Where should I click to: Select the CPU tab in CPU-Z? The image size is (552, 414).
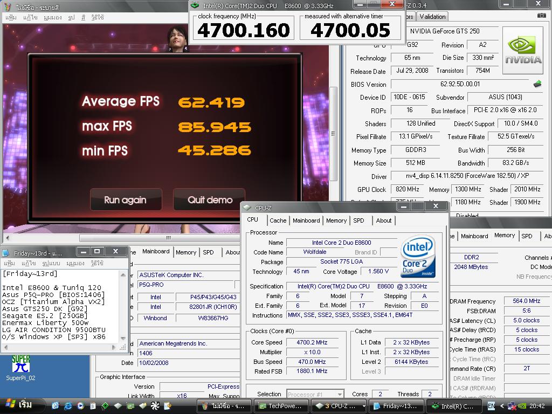(252, 220)
